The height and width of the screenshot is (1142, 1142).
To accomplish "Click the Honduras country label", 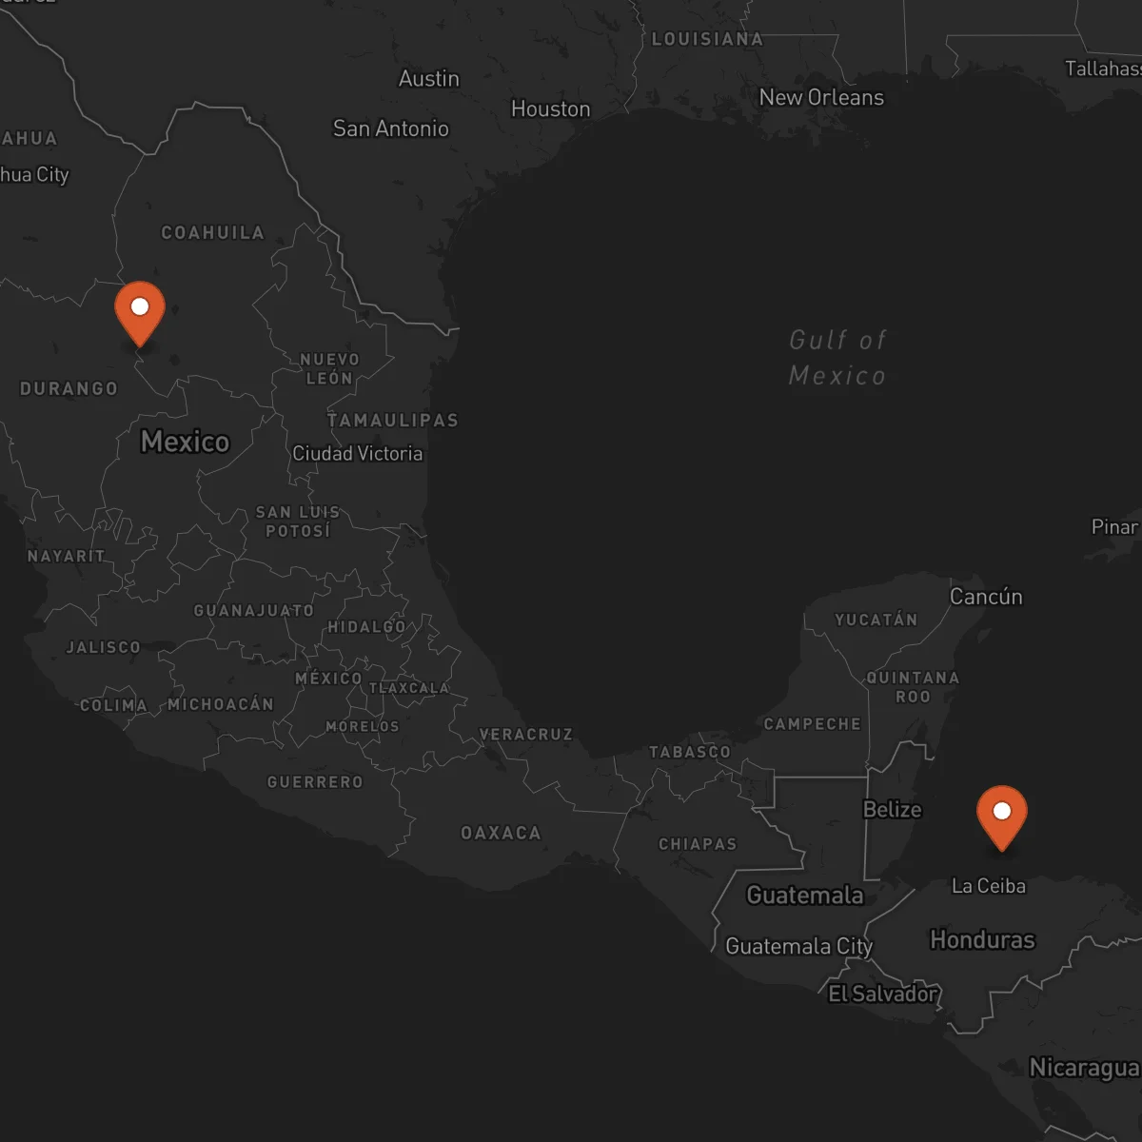I will coord(982,940).
